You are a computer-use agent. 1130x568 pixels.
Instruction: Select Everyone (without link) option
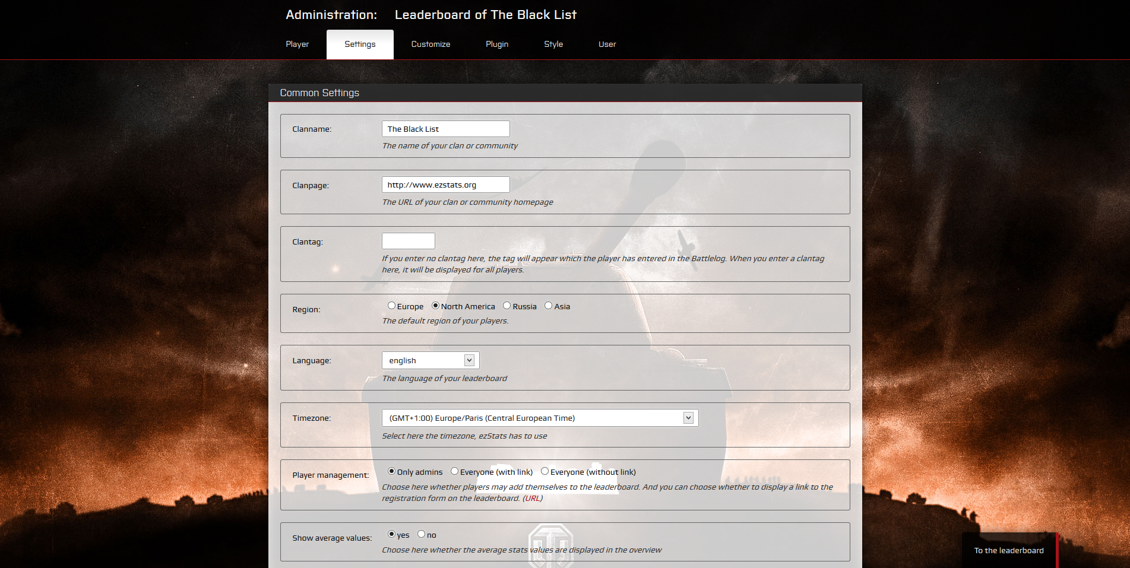click(545, 471)
